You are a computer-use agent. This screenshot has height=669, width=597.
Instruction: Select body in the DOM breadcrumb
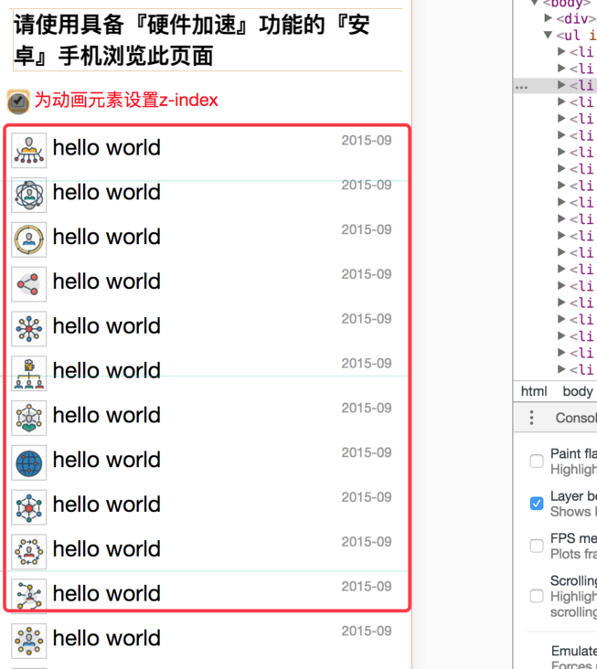578,391
